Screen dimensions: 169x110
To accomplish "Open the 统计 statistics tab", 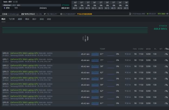I will [34, 19].
